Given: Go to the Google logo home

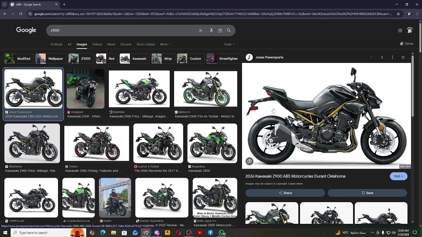Looking at the screenshot, I should (26, 30).
